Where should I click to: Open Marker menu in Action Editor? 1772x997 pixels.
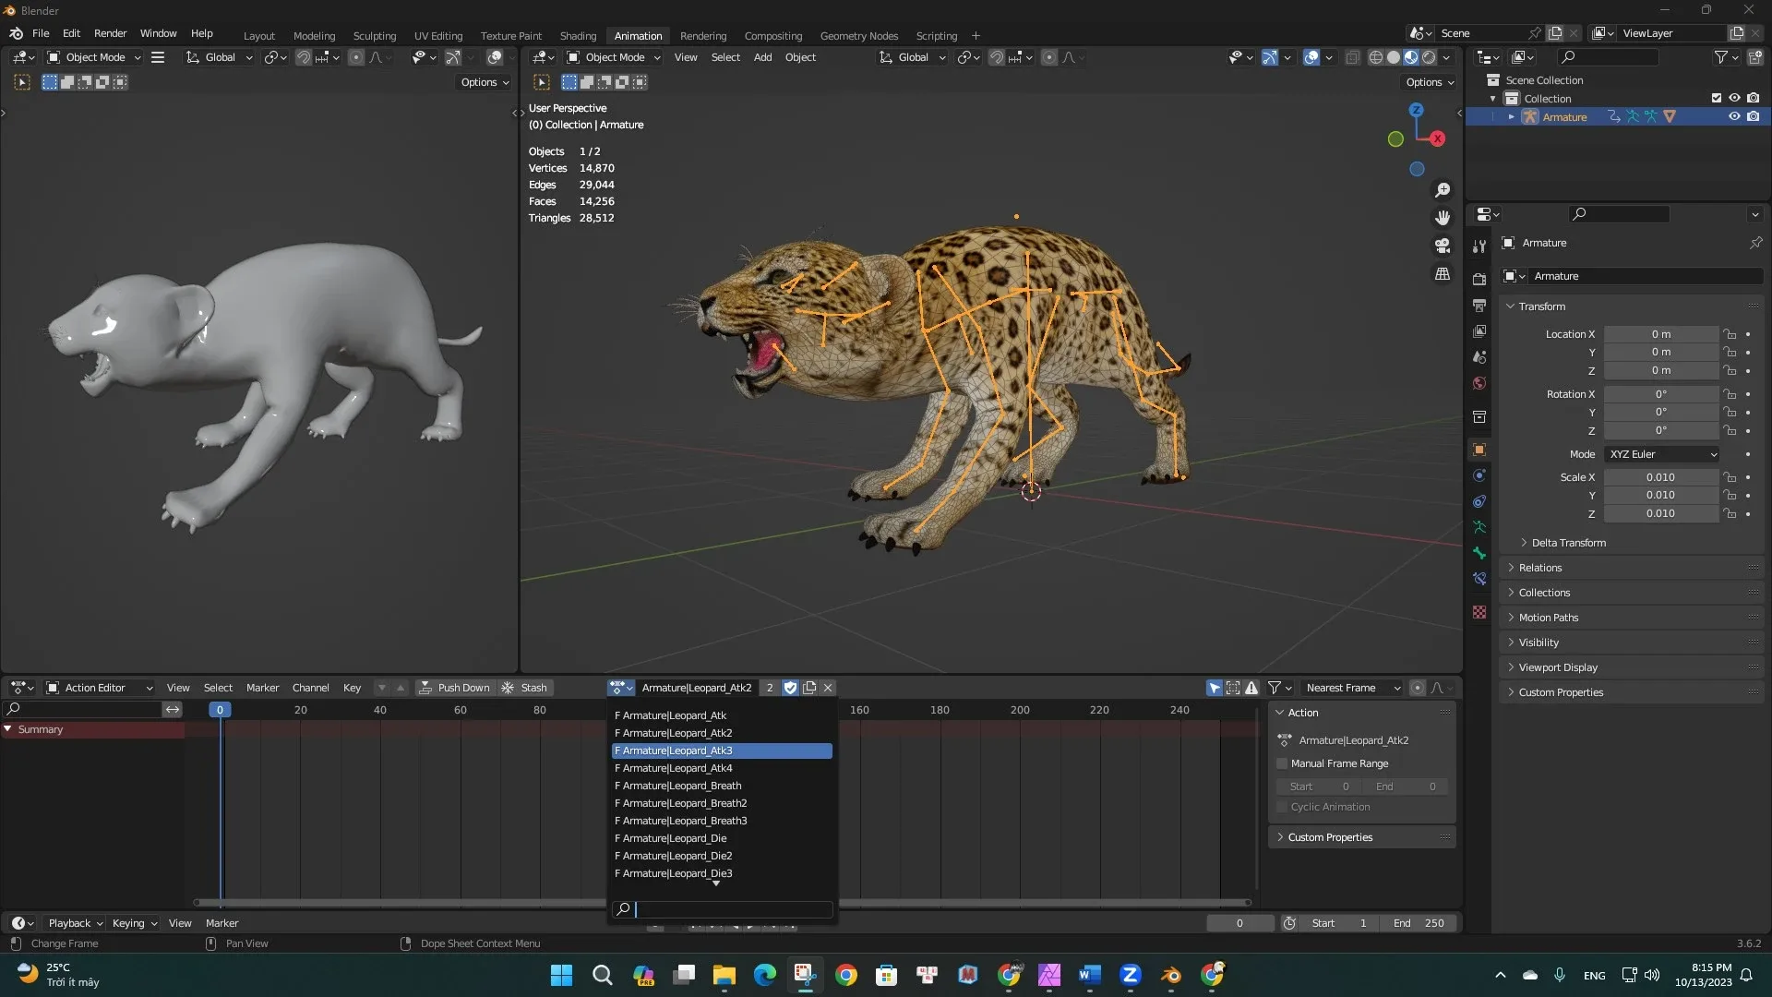pyautogui.click(x=262, y=688)
